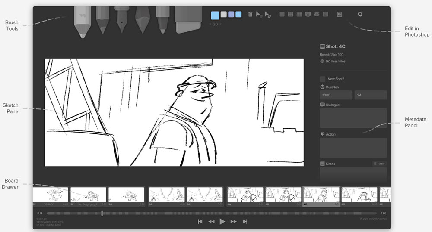Viewport: 432px width, 232px height.
Task: Click the layers stack icon in toolbar
Action: click(x=317, y=15)
